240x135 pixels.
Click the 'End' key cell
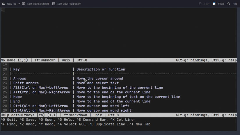[16, 101]
